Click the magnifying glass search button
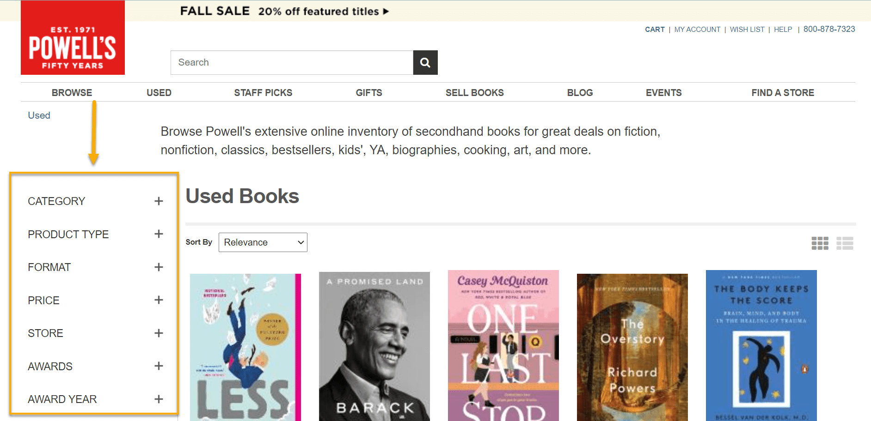Image resolution: width=871 pixels, height=421 pixels. [x=425, y=62]
